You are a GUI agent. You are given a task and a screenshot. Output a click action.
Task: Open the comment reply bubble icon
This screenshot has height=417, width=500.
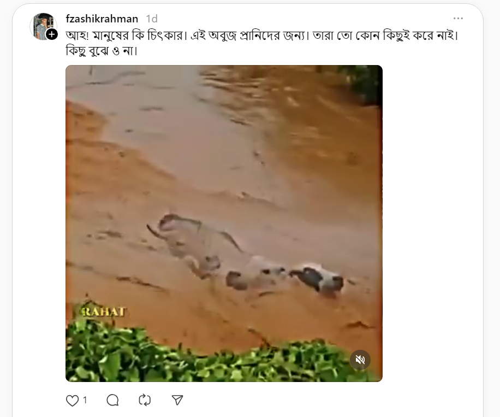[x=112, y=400]
